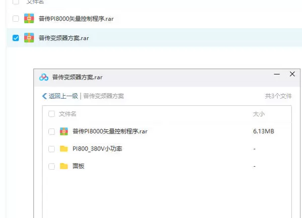Select checkbox of 普传PI8000矢量控制程序.rar inside dialog
This screenshot has width=302, height=218.
point(52,131)
